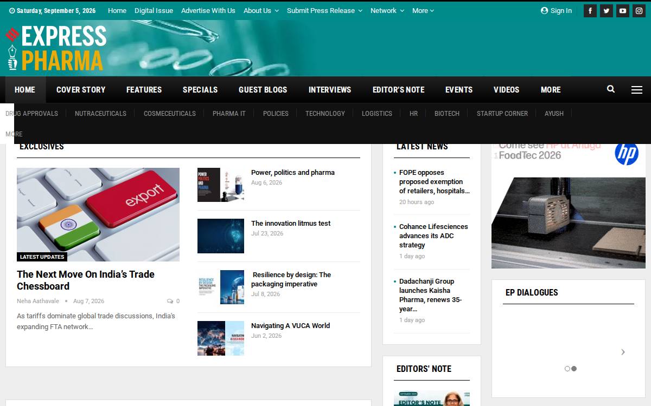
Task: Open Cohance Lifesciences ADC strategy news
Action: point(433,235)
